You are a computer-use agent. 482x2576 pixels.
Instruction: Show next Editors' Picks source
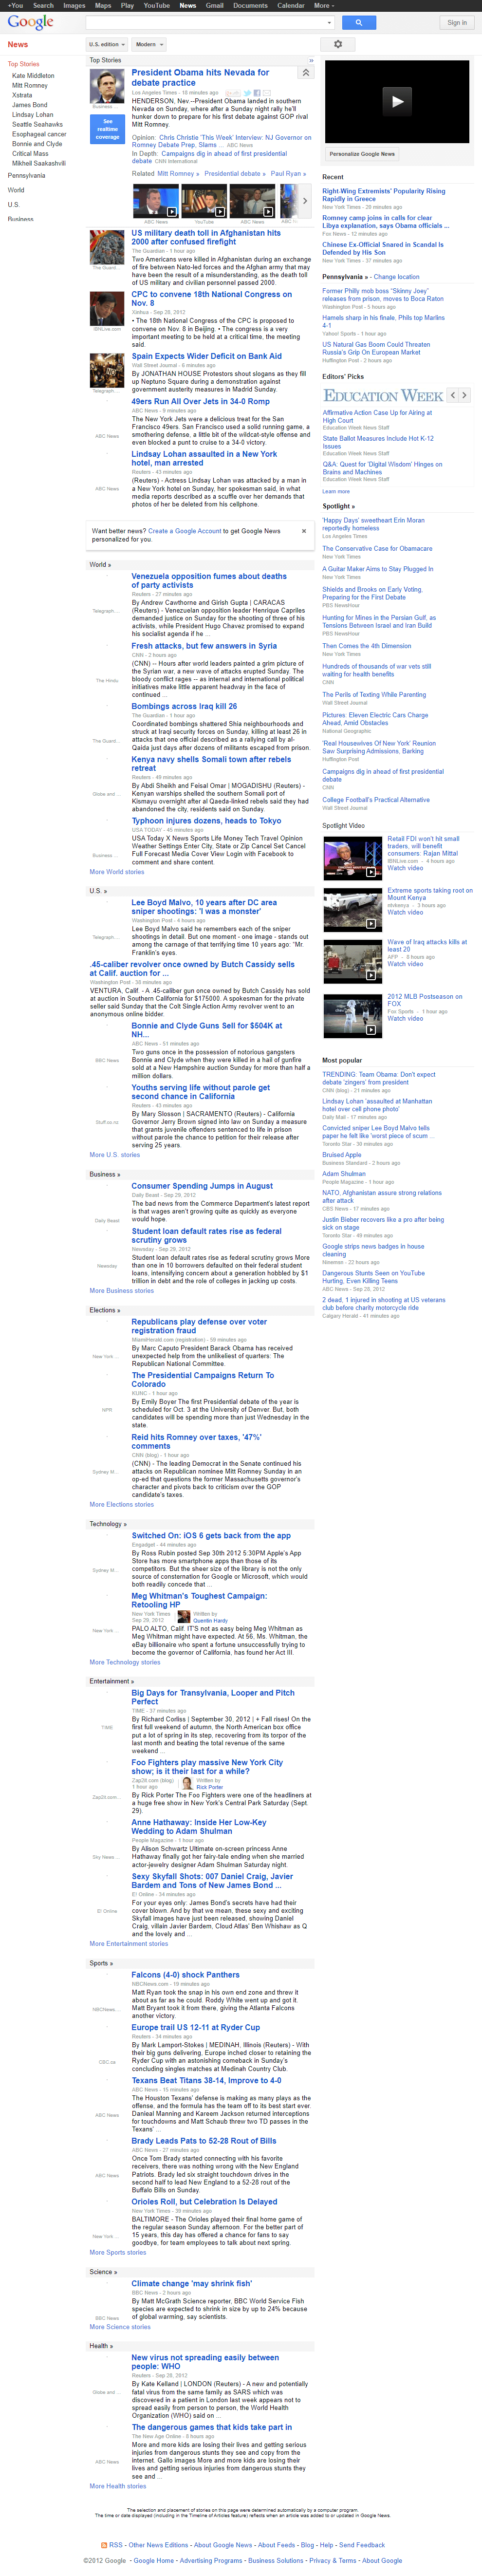464,395
